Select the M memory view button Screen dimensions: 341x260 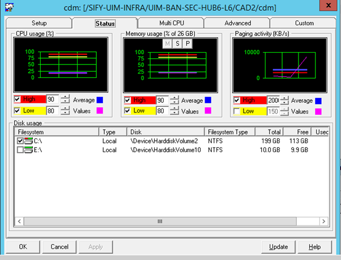[168, 44]
